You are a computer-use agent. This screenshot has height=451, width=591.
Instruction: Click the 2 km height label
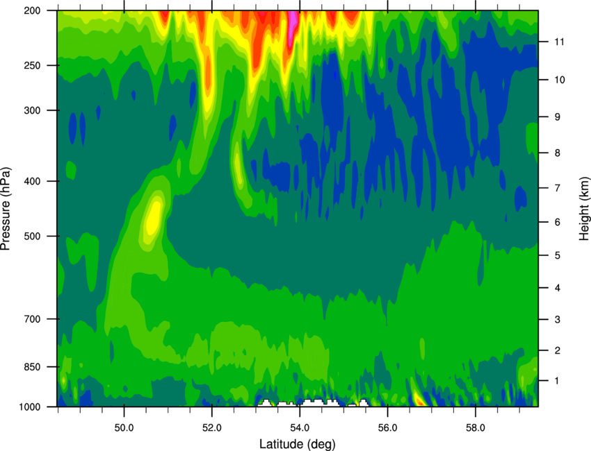coord(557,350)
